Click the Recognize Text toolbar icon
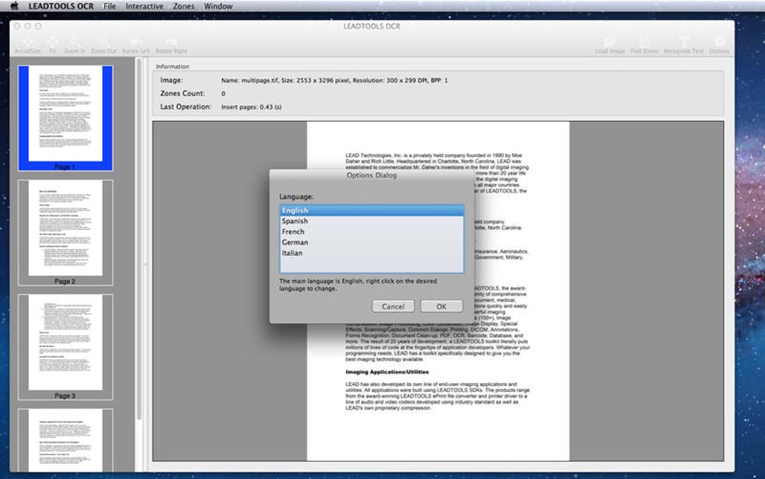The width and height of the screenshot is (765, 479). pyautogui.click(x=683, y=46)
